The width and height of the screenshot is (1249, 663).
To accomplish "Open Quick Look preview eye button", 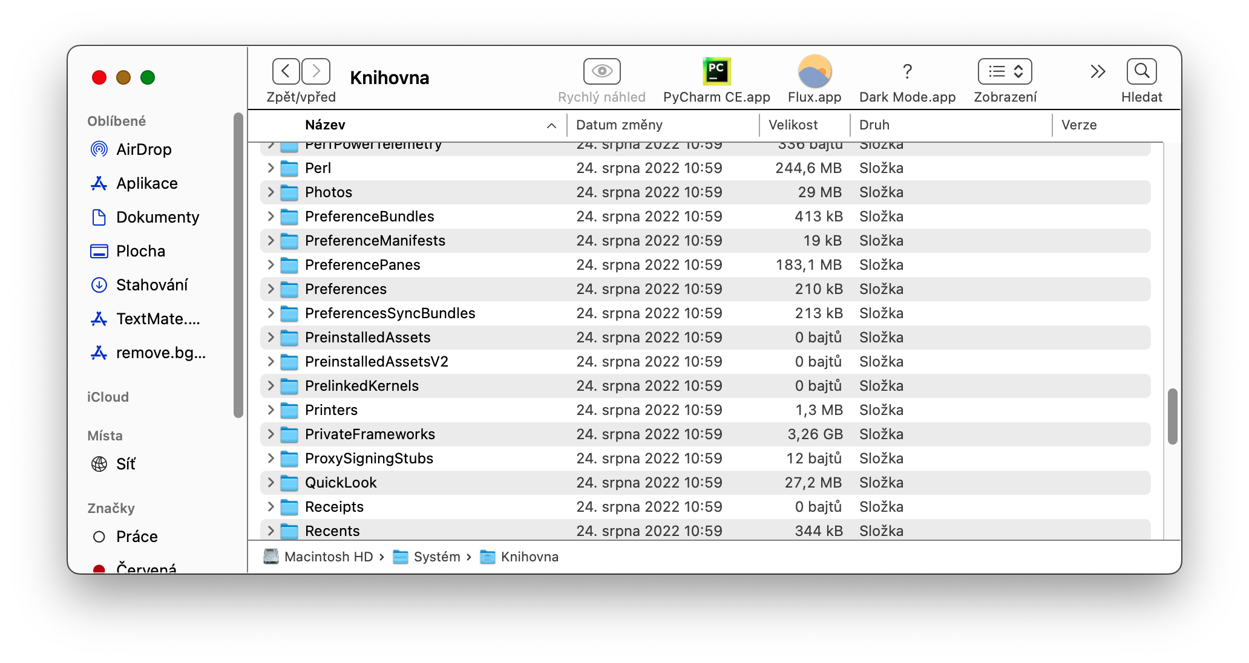I will pos(602,71).
